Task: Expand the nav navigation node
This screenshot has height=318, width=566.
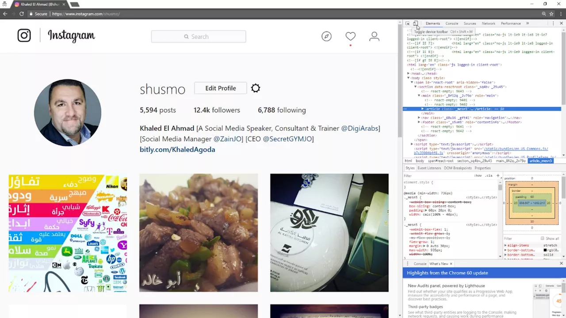Action: (x=419, y=118)
